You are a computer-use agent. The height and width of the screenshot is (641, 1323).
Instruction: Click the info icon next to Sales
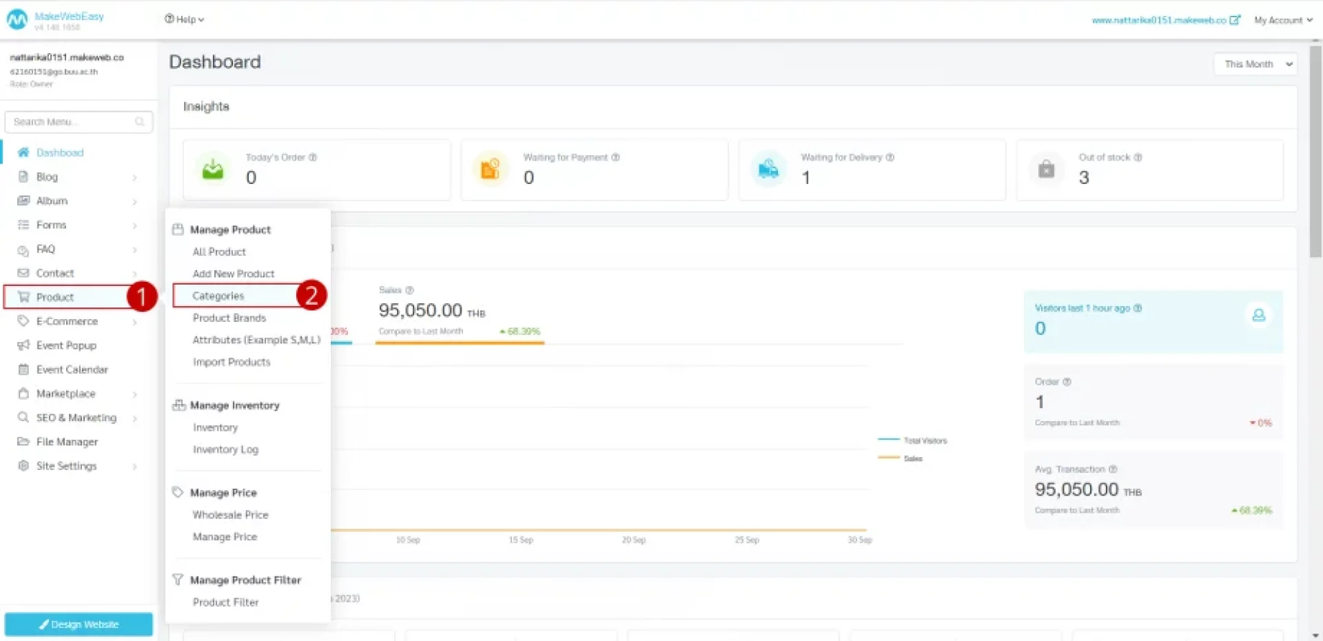pyautogui.click(x=409, y=290)
